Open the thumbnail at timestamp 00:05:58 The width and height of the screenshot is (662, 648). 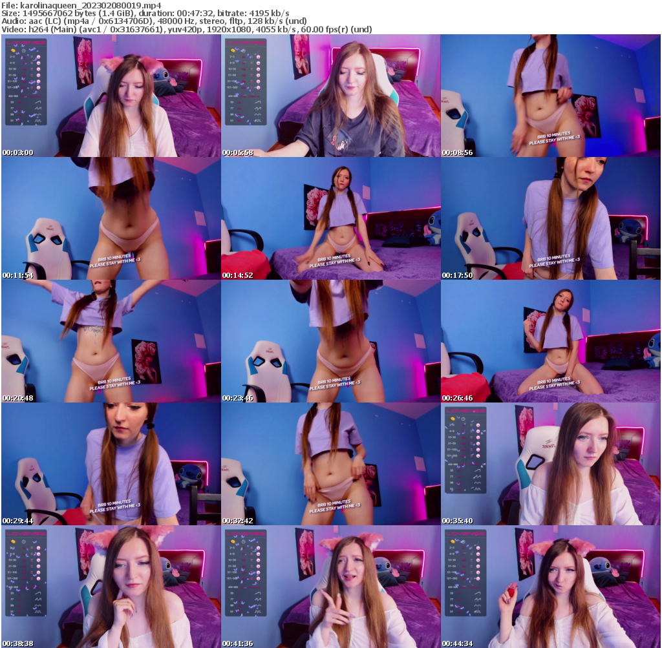[x=331, y=96]
